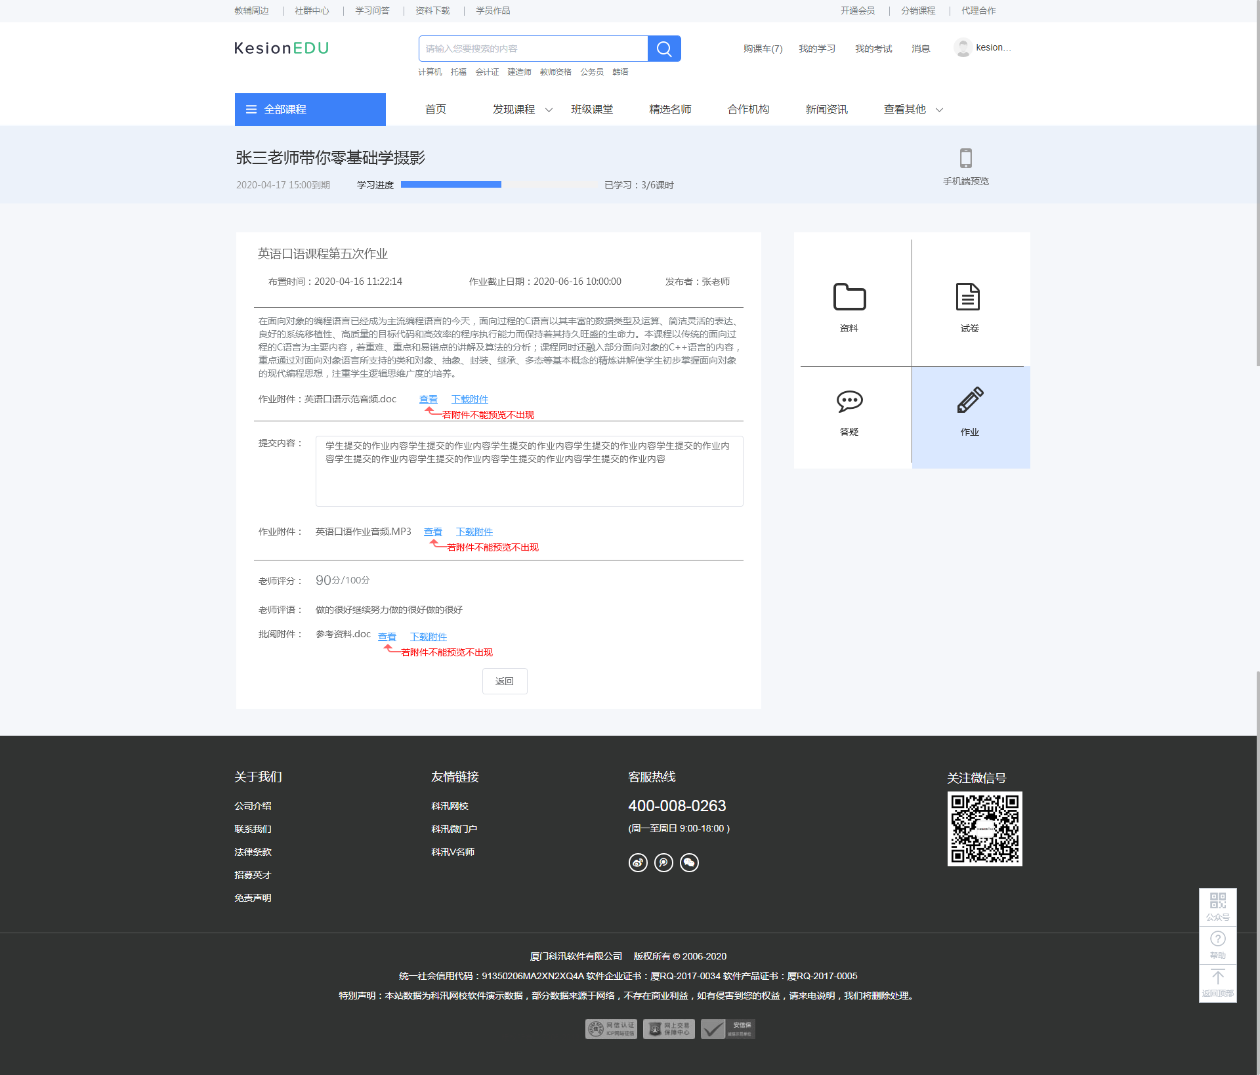Click the 学习进度 progress bar
This screenshot has height=1075, width=1260.
click(x=499, y=185)
